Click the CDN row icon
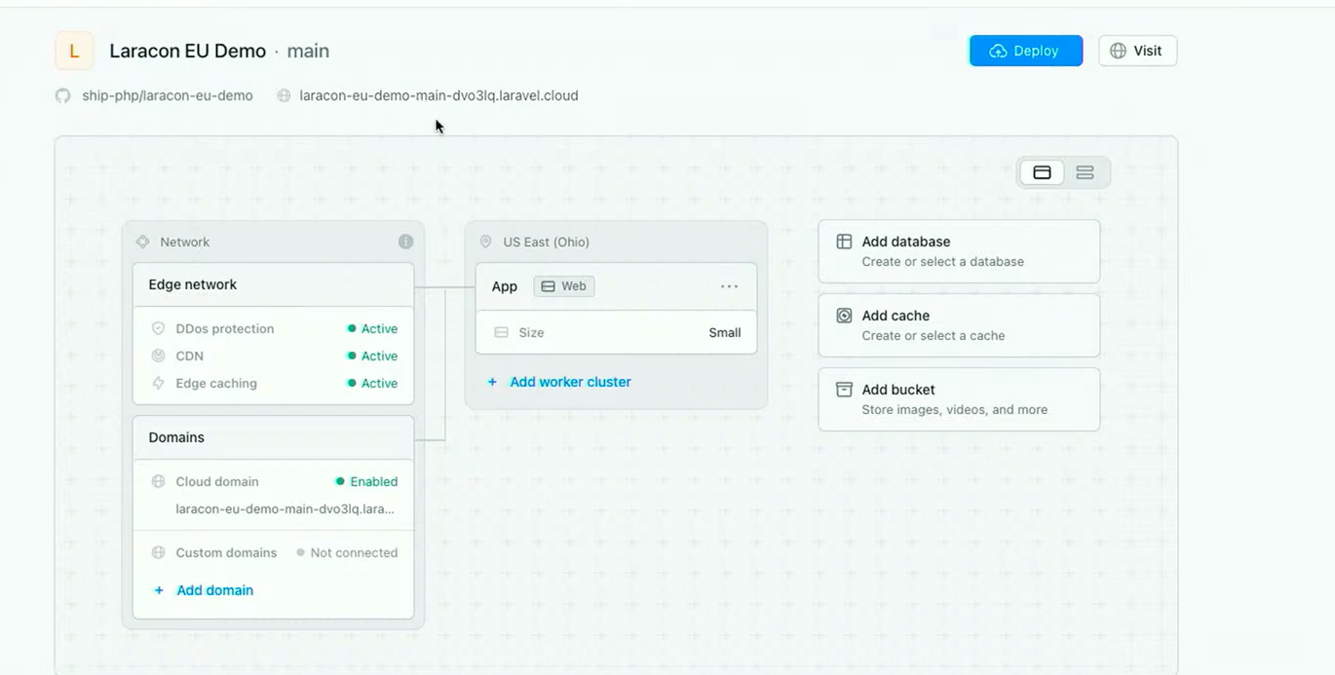Screen dimensions: 1335x675 (158, 356)
